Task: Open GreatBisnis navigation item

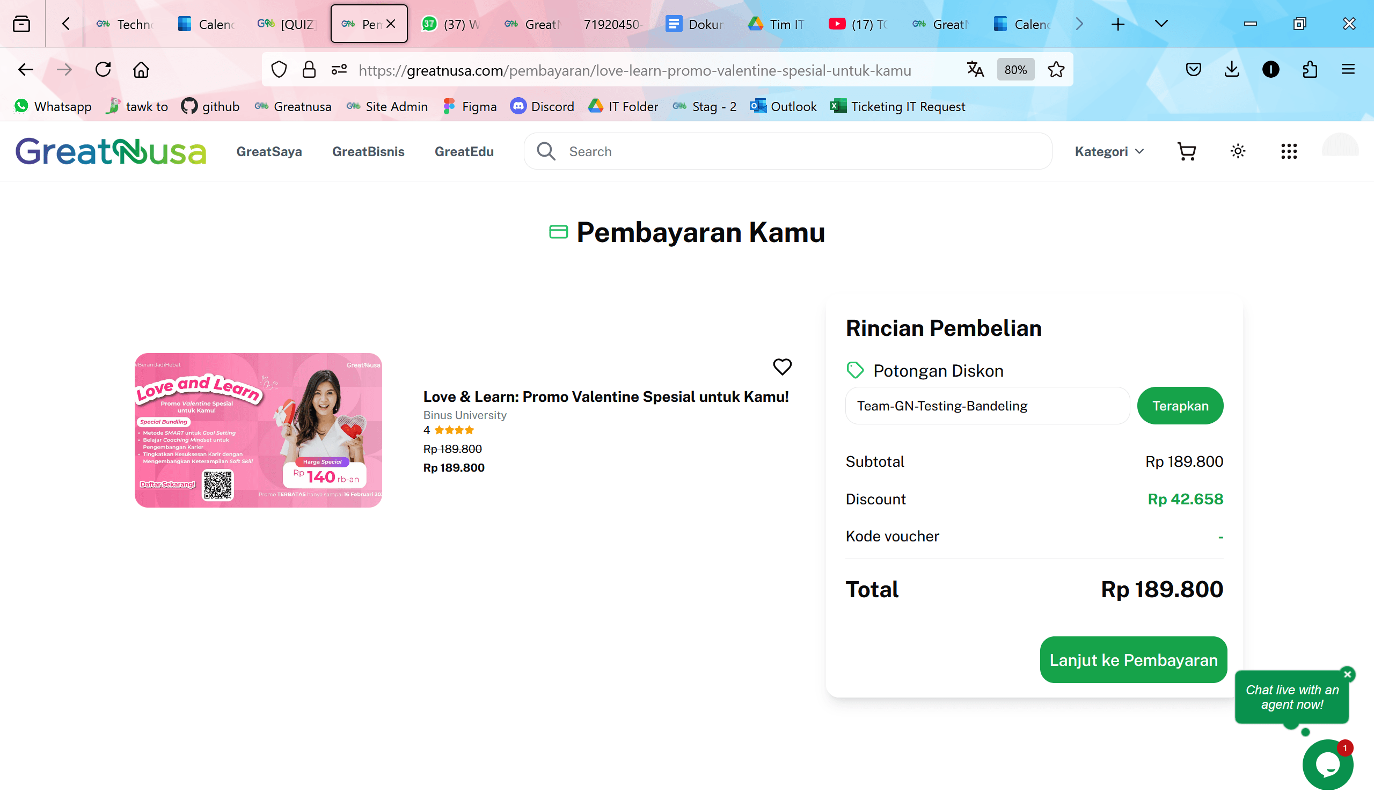Action: [368, 152]
